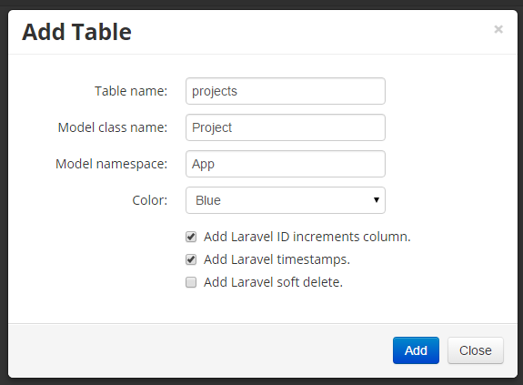The width and height of the screenshot is (523, 385).
Task: Click the 'Color:' label
Action: pos(150,200)
